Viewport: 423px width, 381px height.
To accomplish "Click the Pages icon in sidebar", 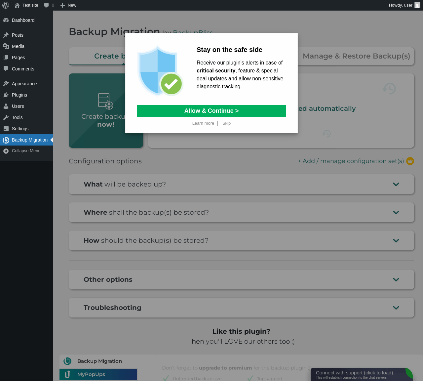I will pos(6,58).
